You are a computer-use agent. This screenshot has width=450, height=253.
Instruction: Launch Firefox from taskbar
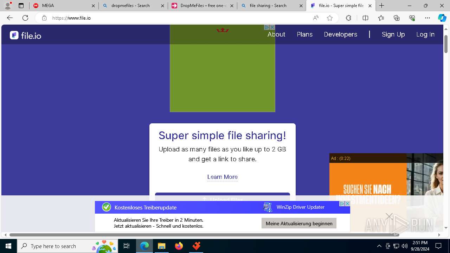click(x=179, y=246)
